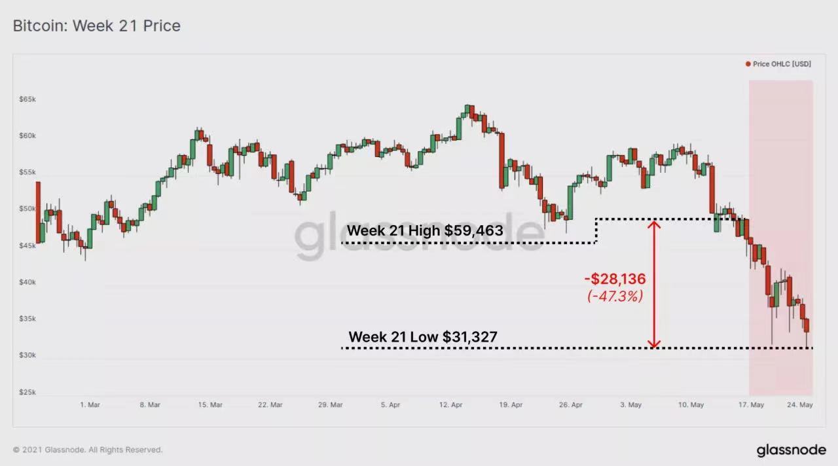The image size is (838, 466).
Task: Click the red Price OHLC legend dot
Action: pyautogui.click(x=748, y=64)
